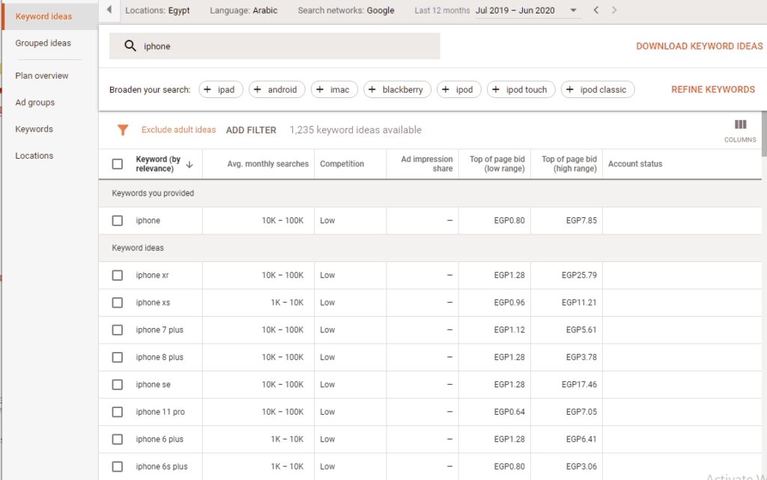767x480 pixels.
Task: Click the Account status column header
Action: (x=635, y=164)
